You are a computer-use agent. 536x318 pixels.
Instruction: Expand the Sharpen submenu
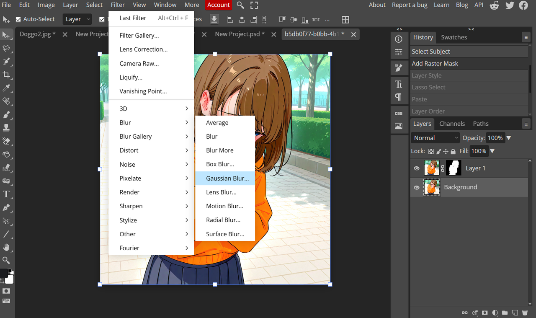151,206
